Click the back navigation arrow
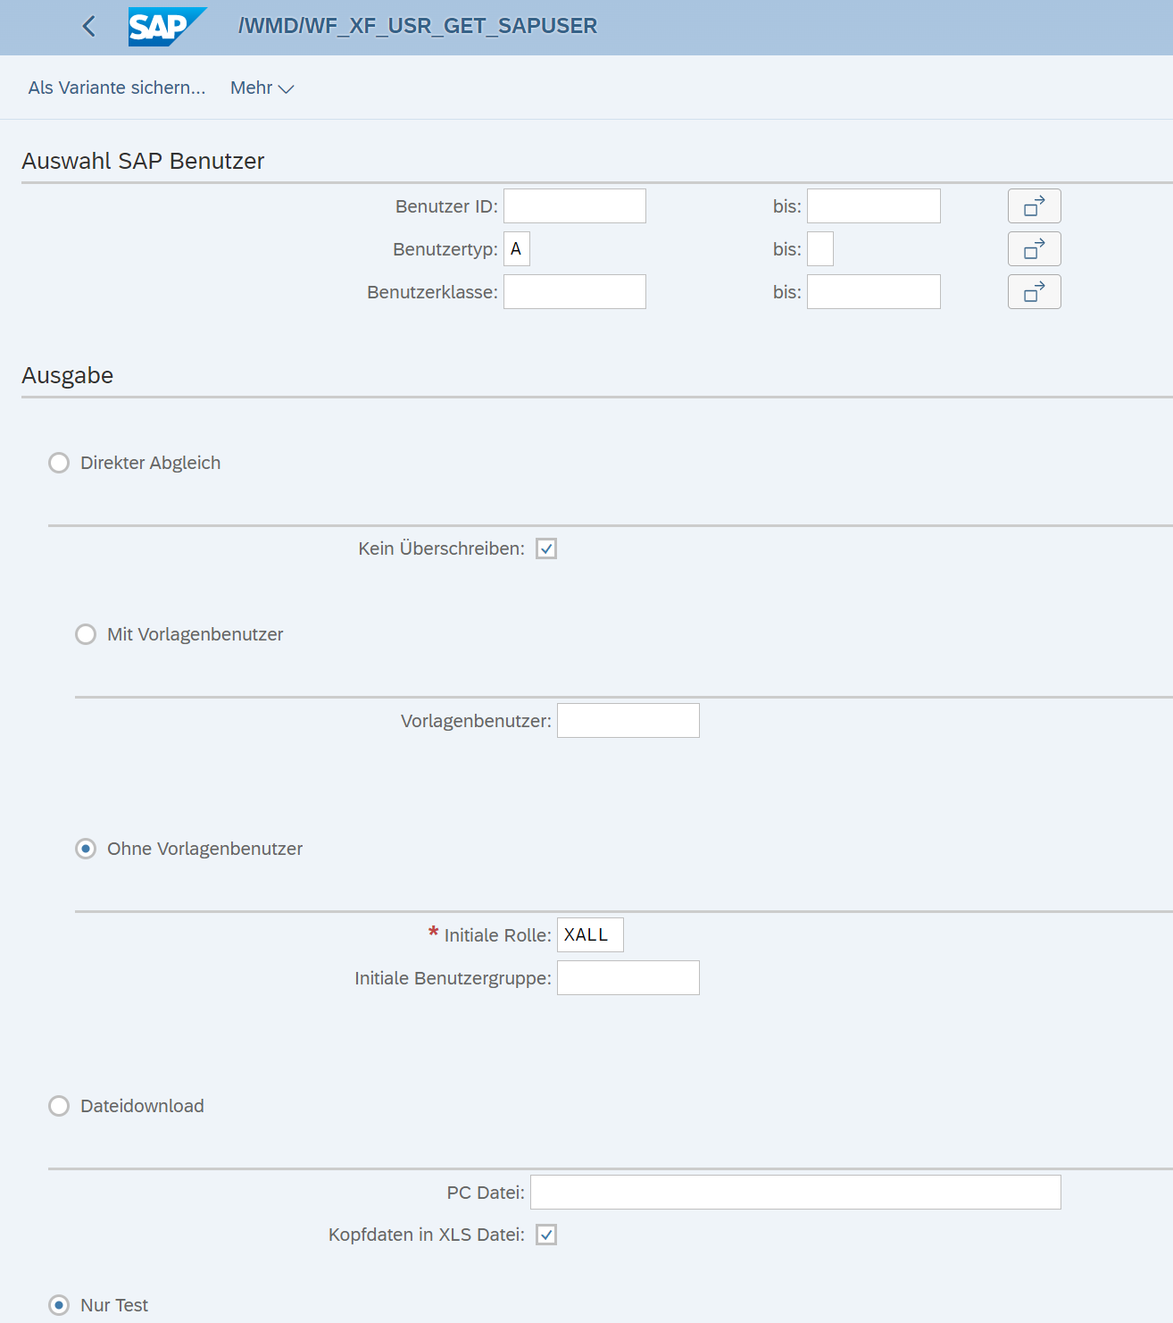 point(88,26)
